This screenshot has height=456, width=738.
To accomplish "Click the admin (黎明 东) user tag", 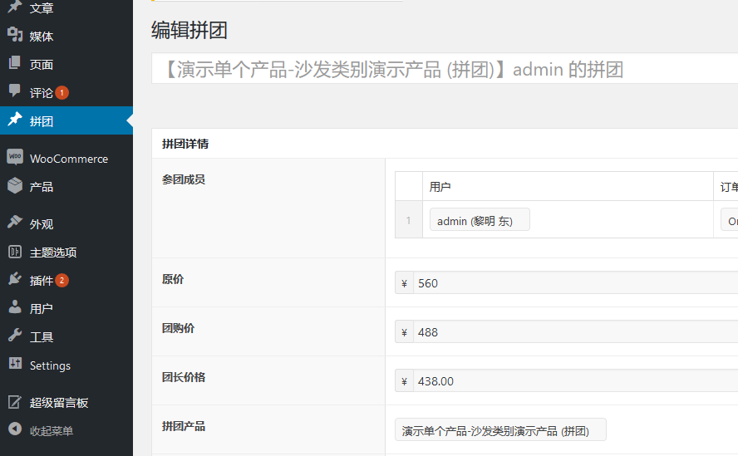I will click(480, 220).
